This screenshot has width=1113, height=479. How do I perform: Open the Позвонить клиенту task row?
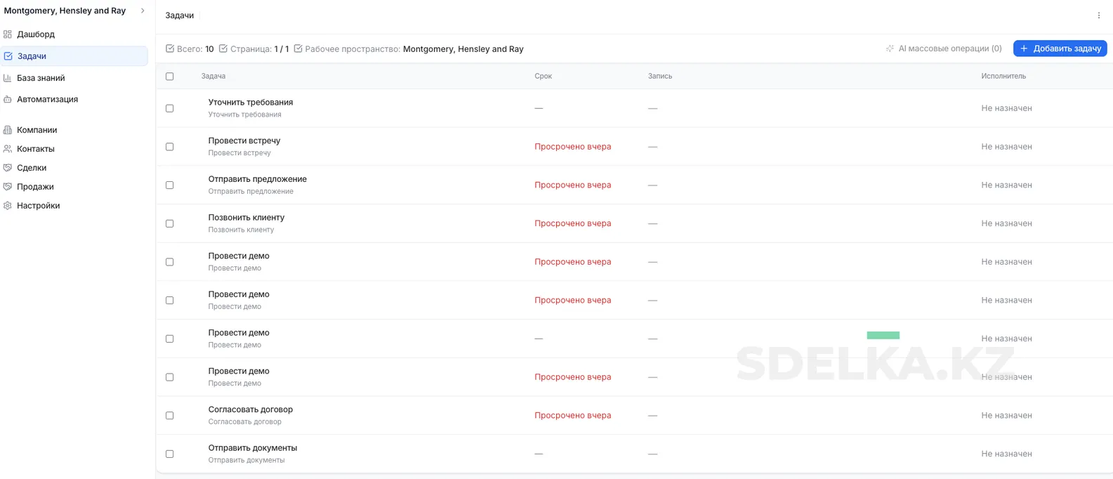tap(246, 218)
